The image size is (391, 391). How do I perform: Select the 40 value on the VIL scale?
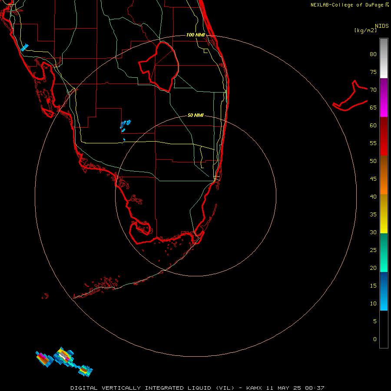[x=373, y=196]
